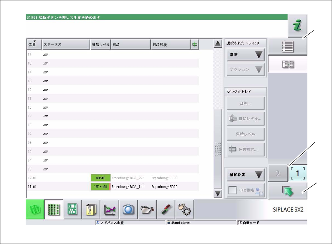Click the green arrow button at bottom right

coord(287,191)
